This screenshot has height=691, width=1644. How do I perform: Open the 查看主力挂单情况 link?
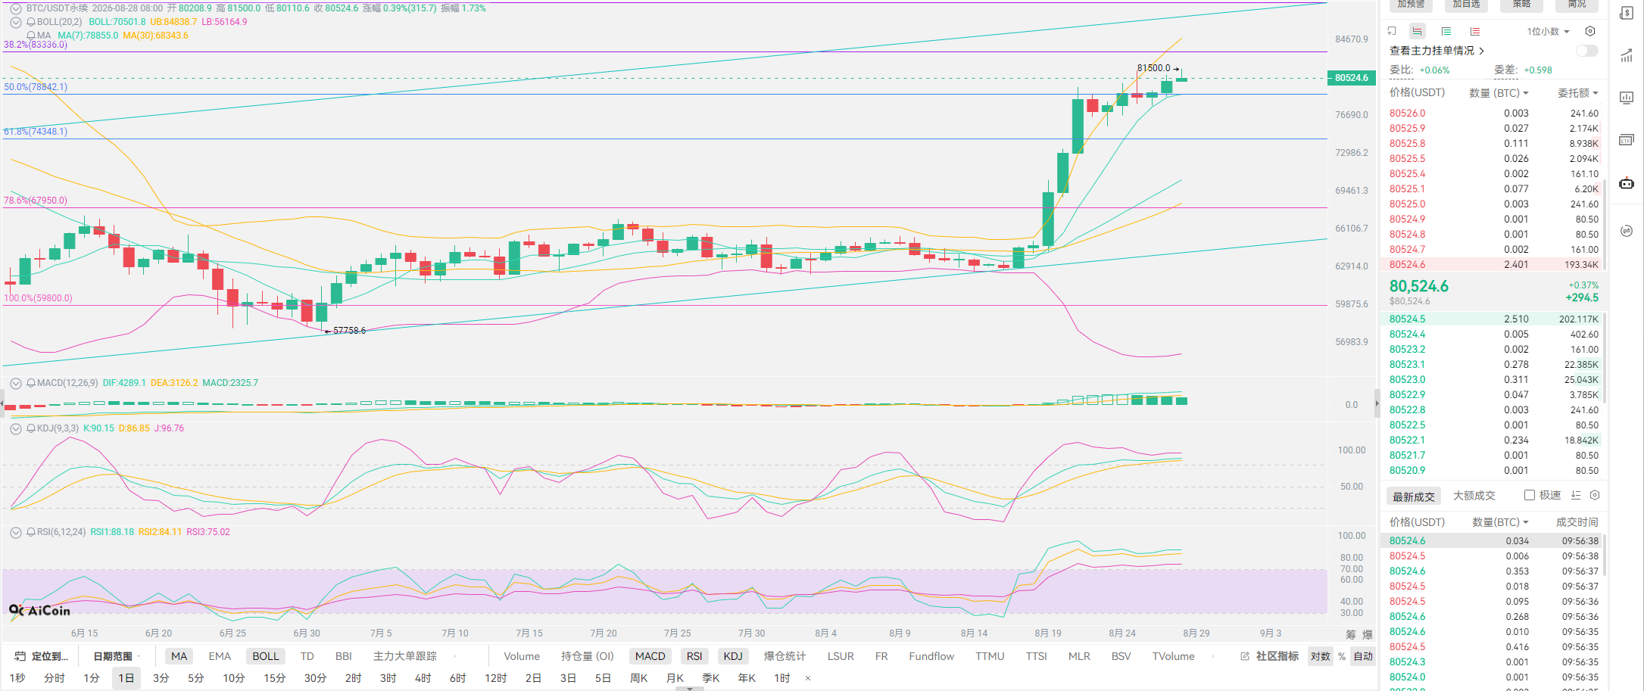click(x=1437, y=51)
